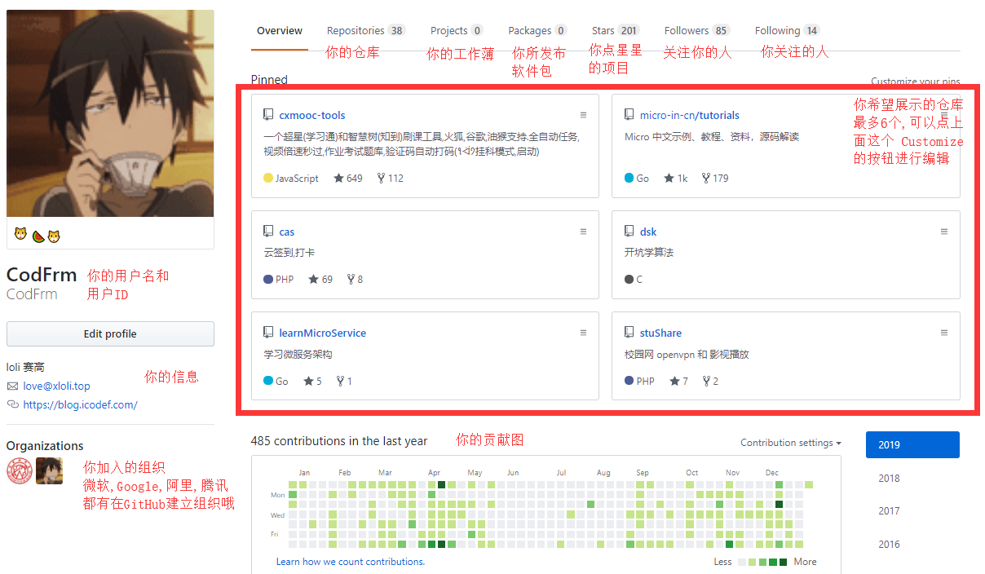Viewport: 985px width, 574px height.
Task: Click the drag handle on the dsk card
Action: click(944, 232)
